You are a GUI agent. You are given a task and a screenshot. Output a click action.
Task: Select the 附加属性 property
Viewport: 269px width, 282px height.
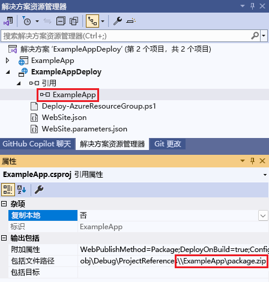(43, 250)
